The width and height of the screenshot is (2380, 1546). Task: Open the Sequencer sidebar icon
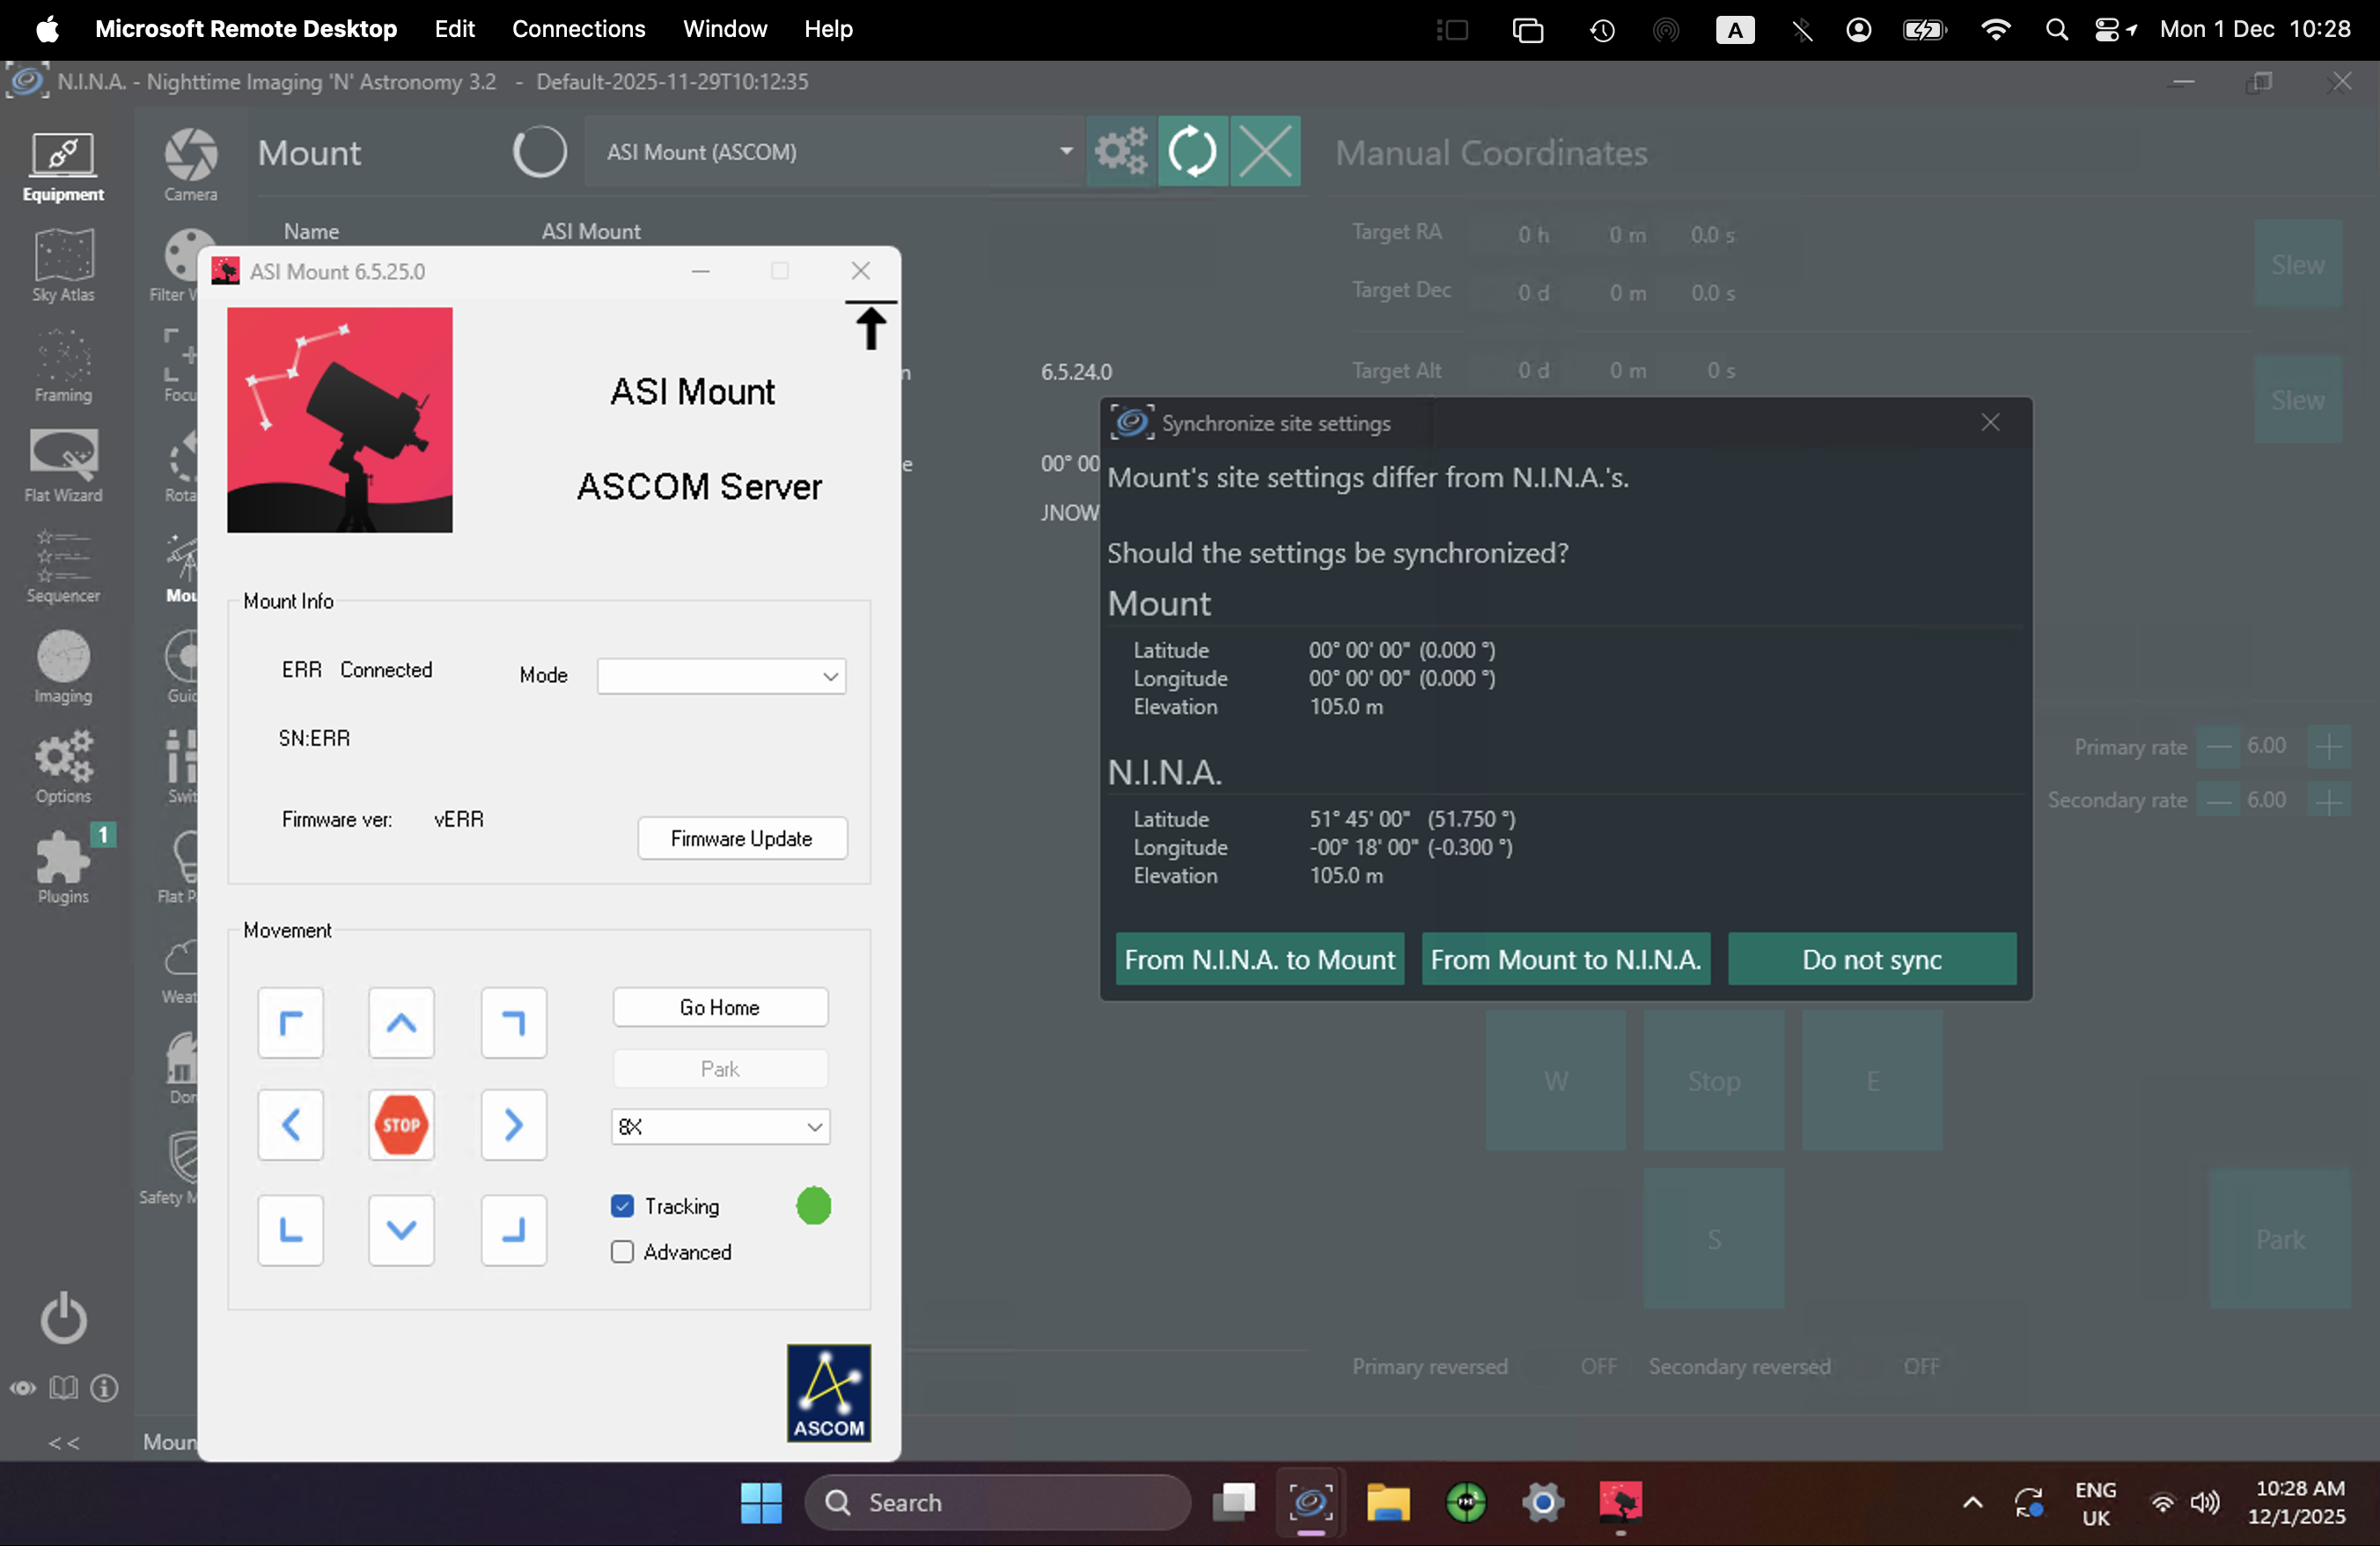click(63, 566)
